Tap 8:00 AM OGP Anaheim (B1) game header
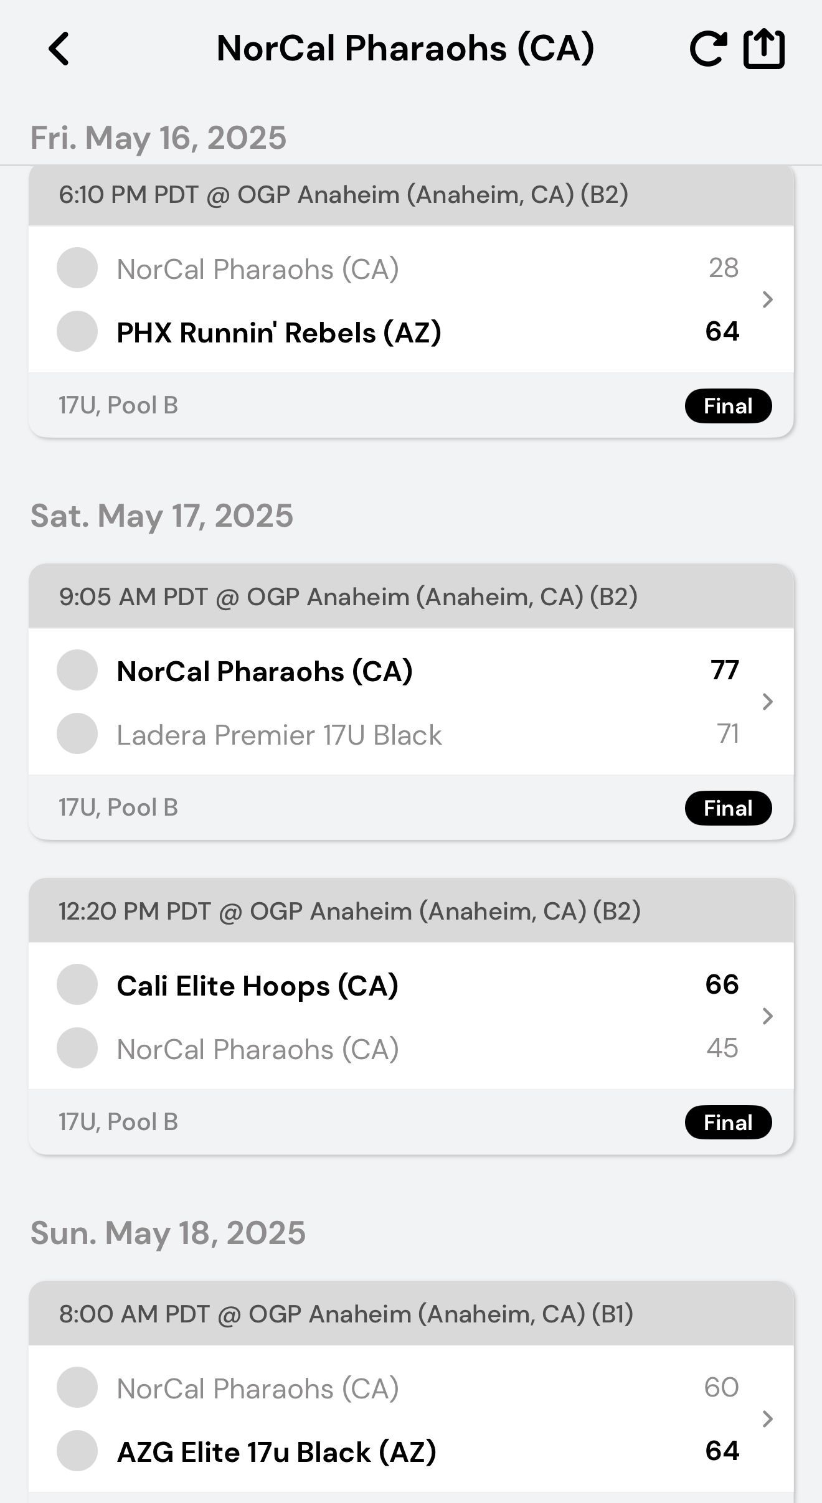822x1503 pixels. tap(346, 1314)
